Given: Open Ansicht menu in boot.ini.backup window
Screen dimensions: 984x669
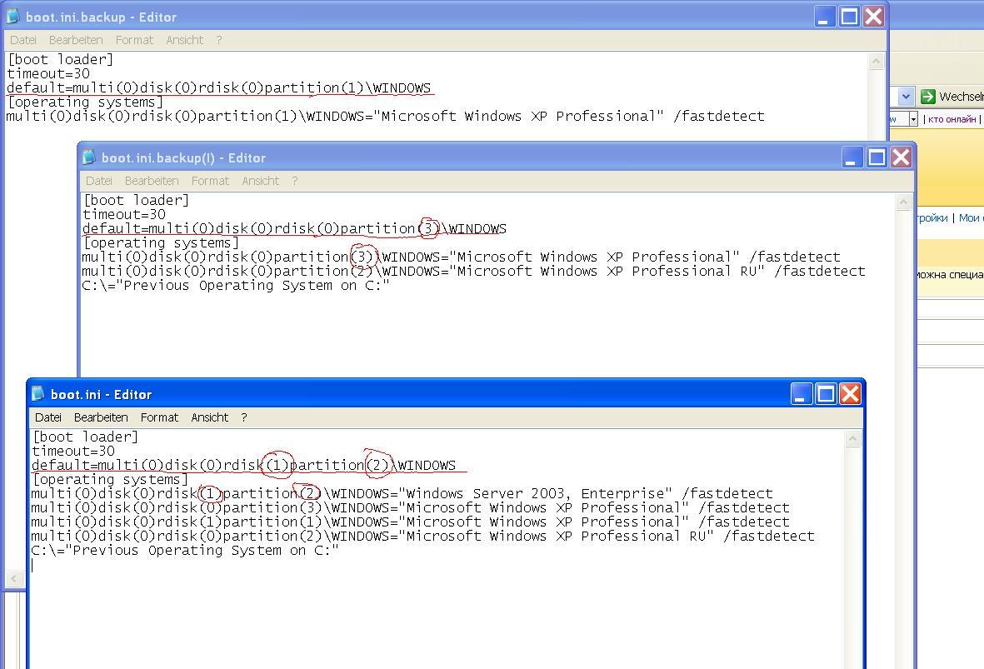Looking at the screenshot, I should coord(184,40).
